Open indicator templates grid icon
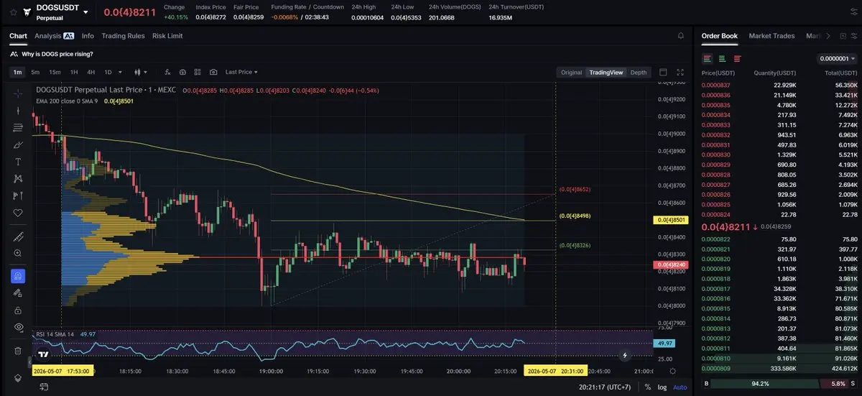Viewport: 862px width, 396px height. coord(198,72)
